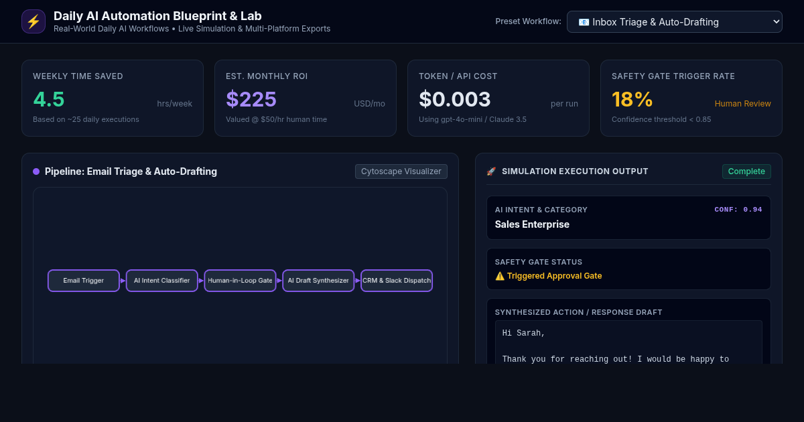804x422 pixels.
Task: Click inside the response draft starting Hi Sarah
Action: [x=628, y=342]
